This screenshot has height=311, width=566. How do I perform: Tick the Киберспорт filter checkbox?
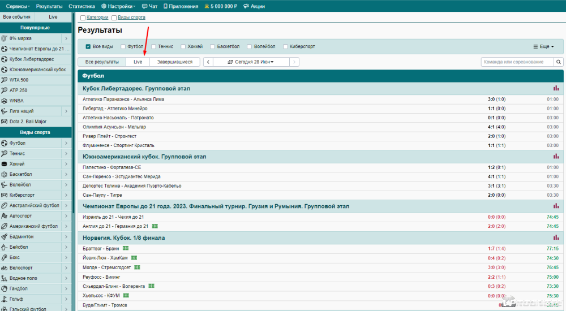285,46
